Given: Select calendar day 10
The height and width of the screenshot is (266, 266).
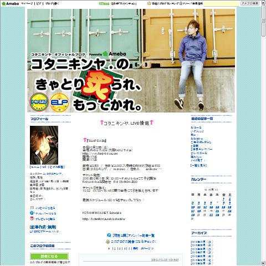Looking at the screenshot, I should click(193, 207).
